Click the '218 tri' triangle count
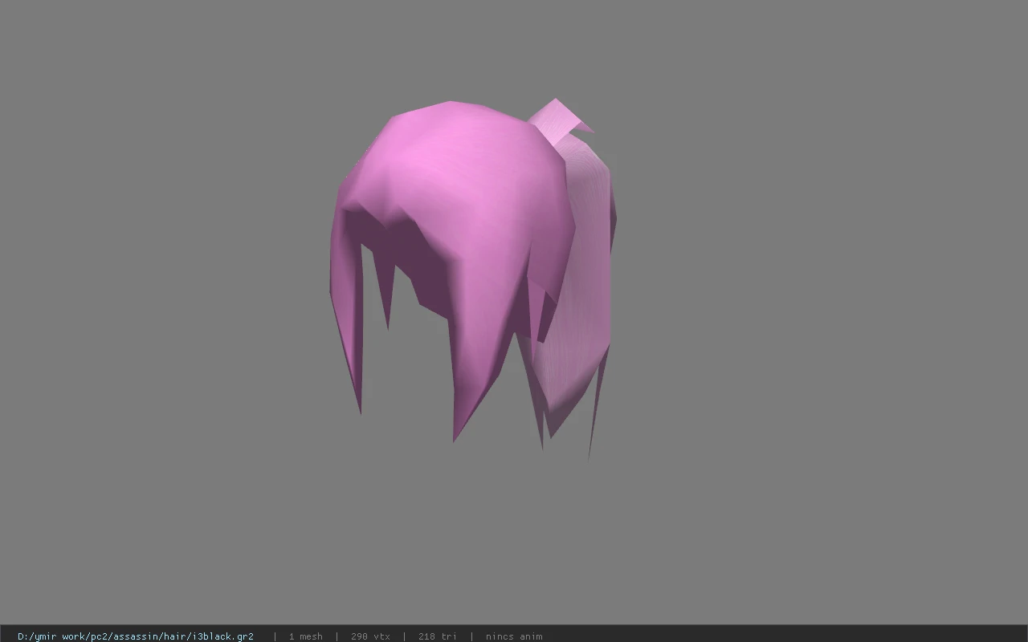The width and height of the screenshot is (1028, 642). point(438,636)
